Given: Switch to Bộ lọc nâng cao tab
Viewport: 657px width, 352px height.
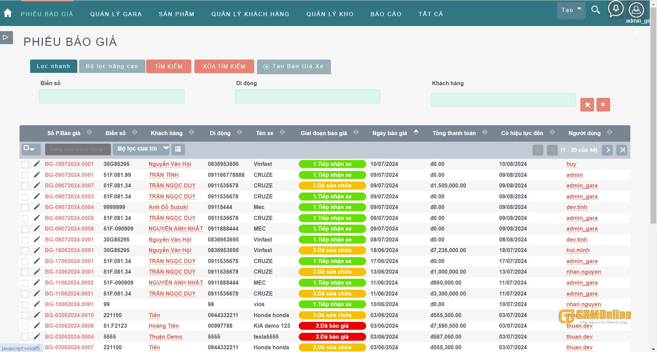Looking at the screenshot, I should (x=112, y=66).
